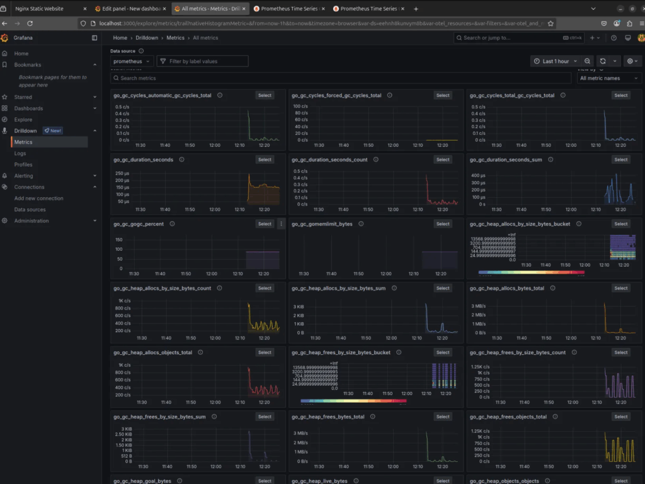The image size is (645, 484).
Task: Click the Search or jump to field
Action: pos(519,38)
